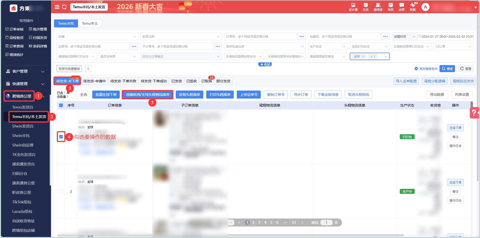
Task: Select the Temu半托 tab
Action: 66,23
